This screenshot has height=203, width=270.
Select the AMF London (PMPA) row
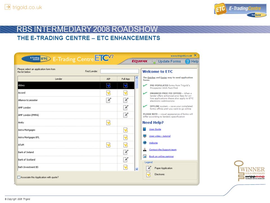[76, 115]
